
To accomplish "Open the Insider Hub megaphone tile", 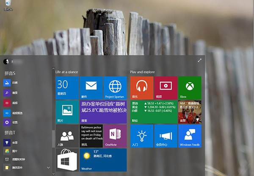I will 166,136.
